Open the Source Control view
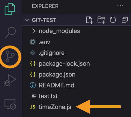131x117 pixels. click(10, 56)
